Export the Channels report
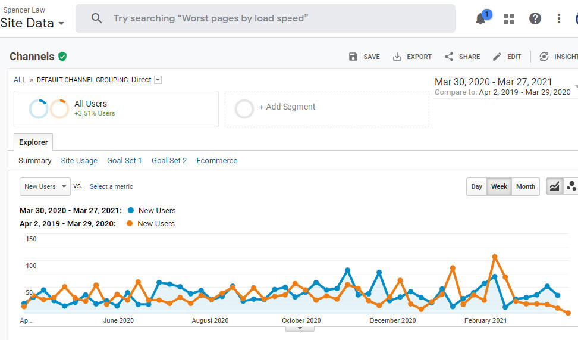The width and height of the screenshot is (578, 340). pyautogui.click(x=412, y=57)
